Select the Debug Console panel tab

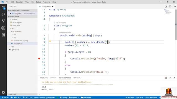(65, 78)
